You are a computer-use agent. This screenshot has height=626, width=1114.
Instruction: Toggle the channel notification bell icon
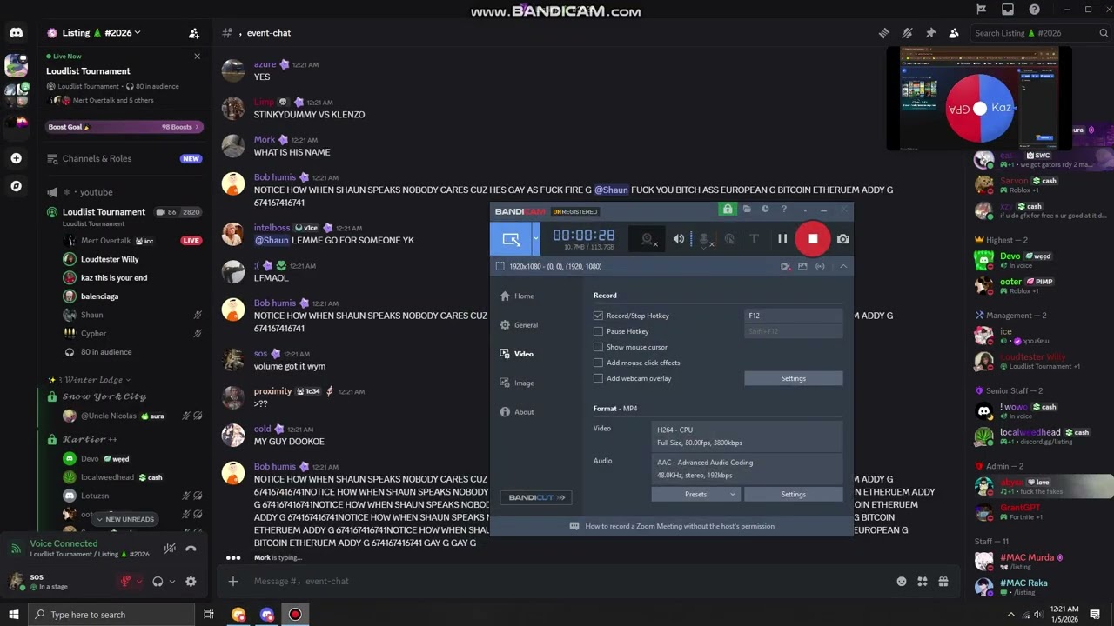tap(908, 33)
